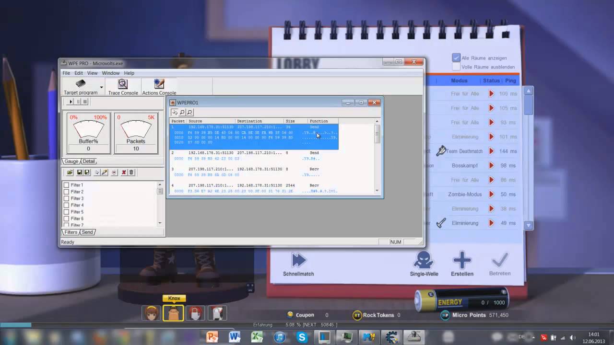This screenshot has height=345, width=614.
Task: Enable the Filter 3 checkbox
Action: [66, 198]
